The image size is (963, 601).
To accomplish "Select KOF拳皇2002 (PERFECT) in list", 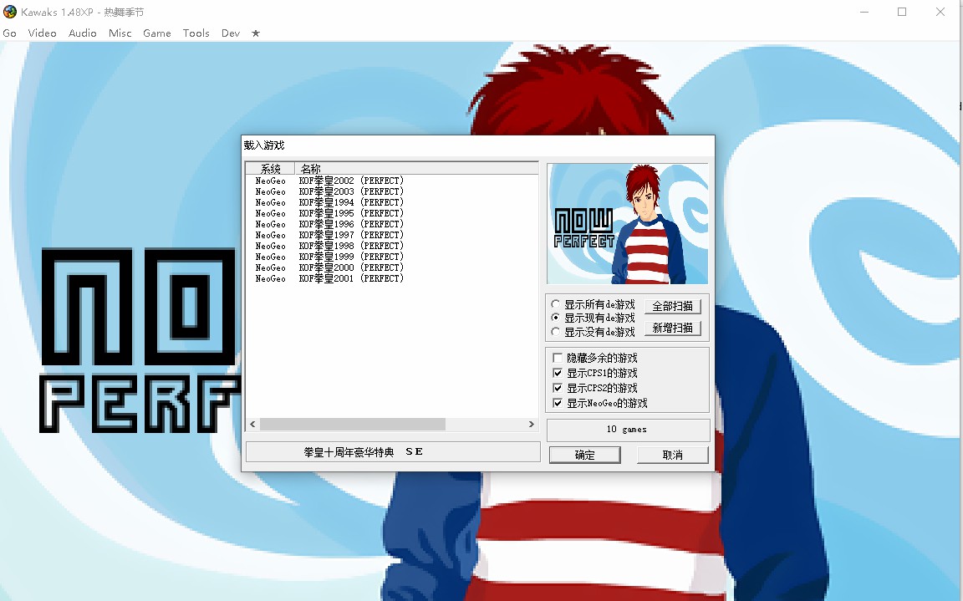I will click(351, 181).
